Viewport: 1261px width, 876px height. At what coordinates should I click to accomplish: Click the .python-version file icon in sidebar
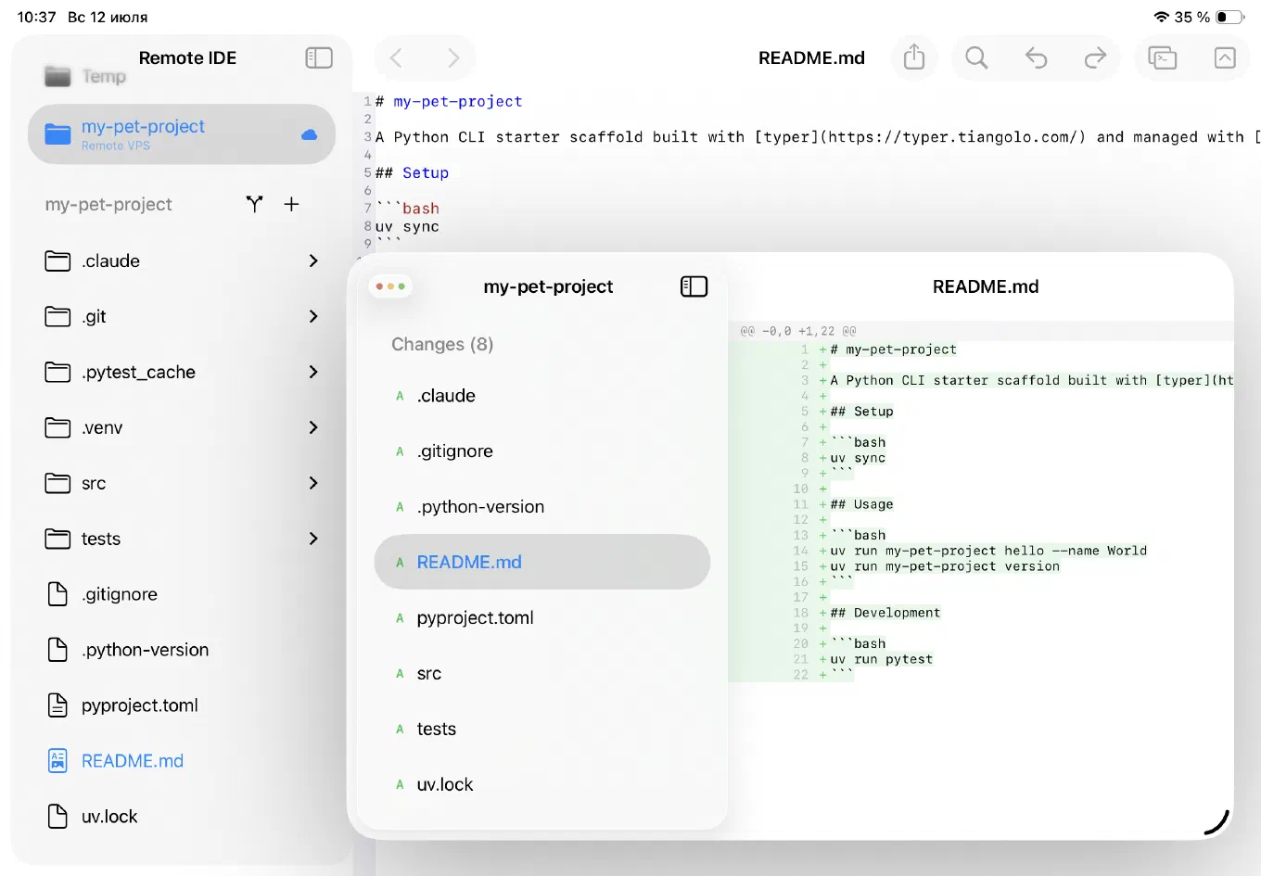(x=57, y=650)
